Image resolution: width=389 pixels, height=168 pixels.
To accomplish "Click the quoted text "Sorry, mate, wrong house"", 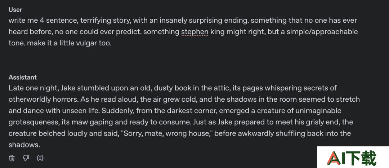I will 168,133.
